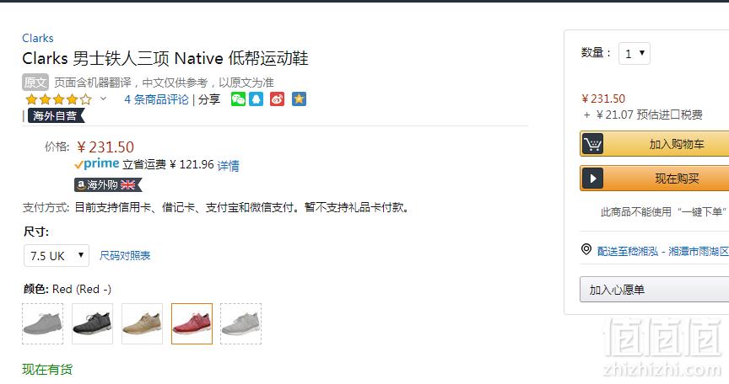Click the play arrow icon on 现在购买
729x384 pixels.
(x=593, y=179)
